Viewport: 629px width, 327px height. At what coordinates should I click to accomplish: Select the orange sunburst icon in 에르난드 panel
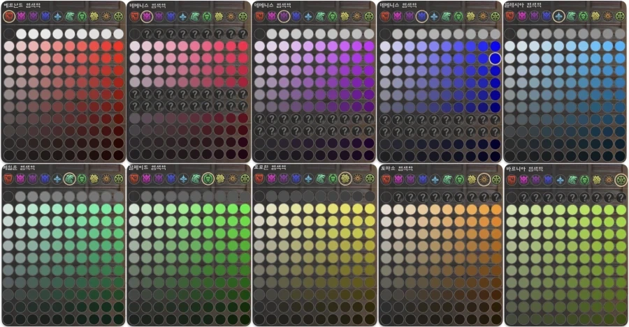pos(106,17)
